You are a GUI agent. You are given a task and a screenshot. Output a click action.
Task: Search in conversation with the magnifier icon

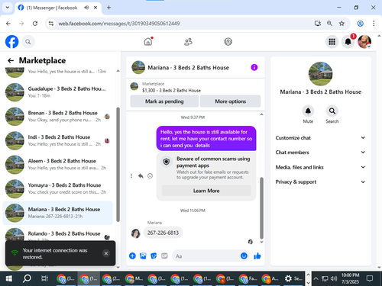pos(332,111)
